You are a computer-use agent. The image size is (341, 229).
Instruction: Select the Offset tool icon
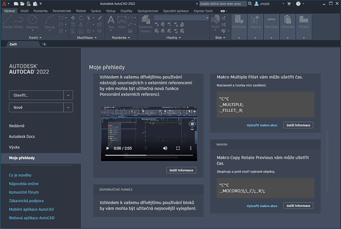99,31
